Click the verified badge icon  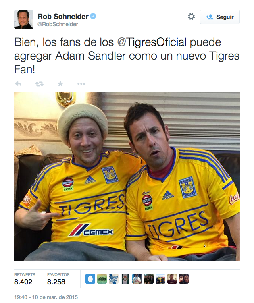point(93,16)
